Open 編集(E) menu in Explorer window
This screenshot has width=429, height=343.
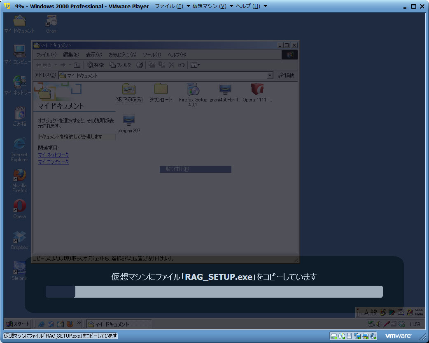click(71, 55)
